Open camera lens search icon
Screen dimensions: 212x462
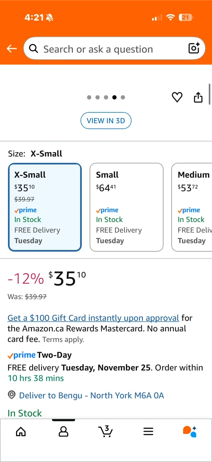(x=194, y=48)
